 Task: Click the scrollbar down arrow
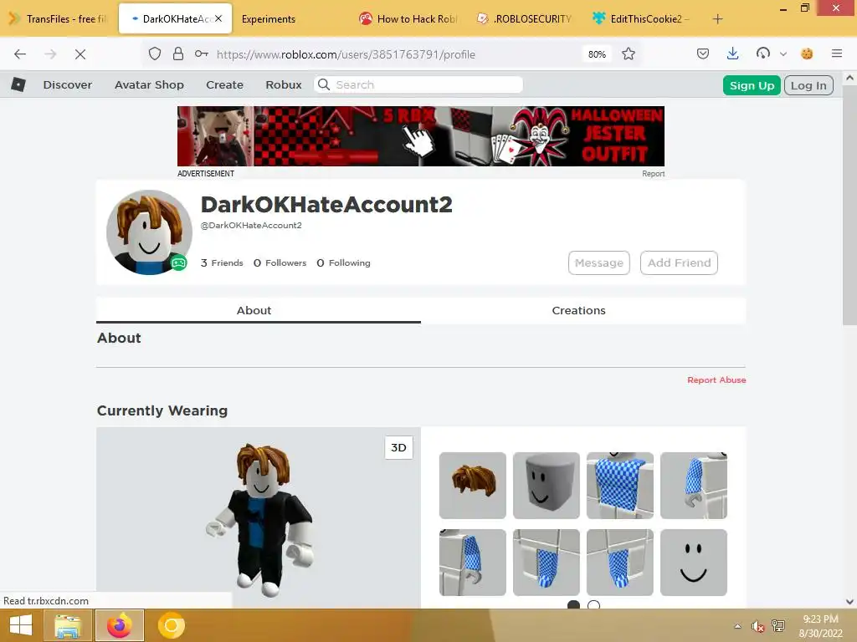[849, 602]
